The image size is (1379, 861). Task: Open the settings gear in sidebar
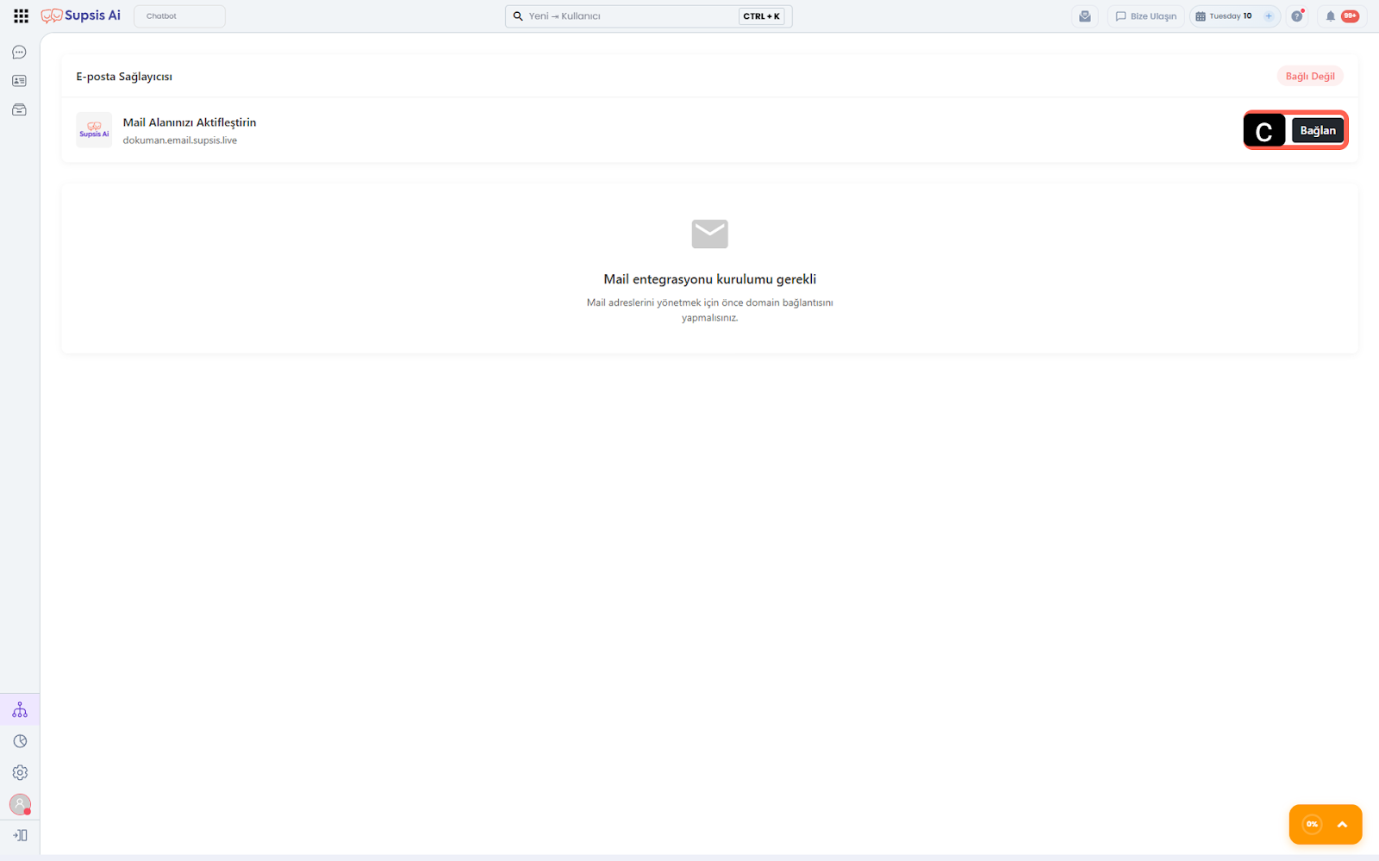point(20,773)
